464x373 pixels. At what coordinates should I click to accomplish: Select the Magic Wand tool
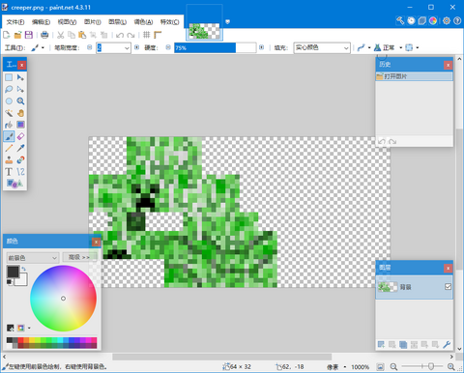tap(9, 113)
